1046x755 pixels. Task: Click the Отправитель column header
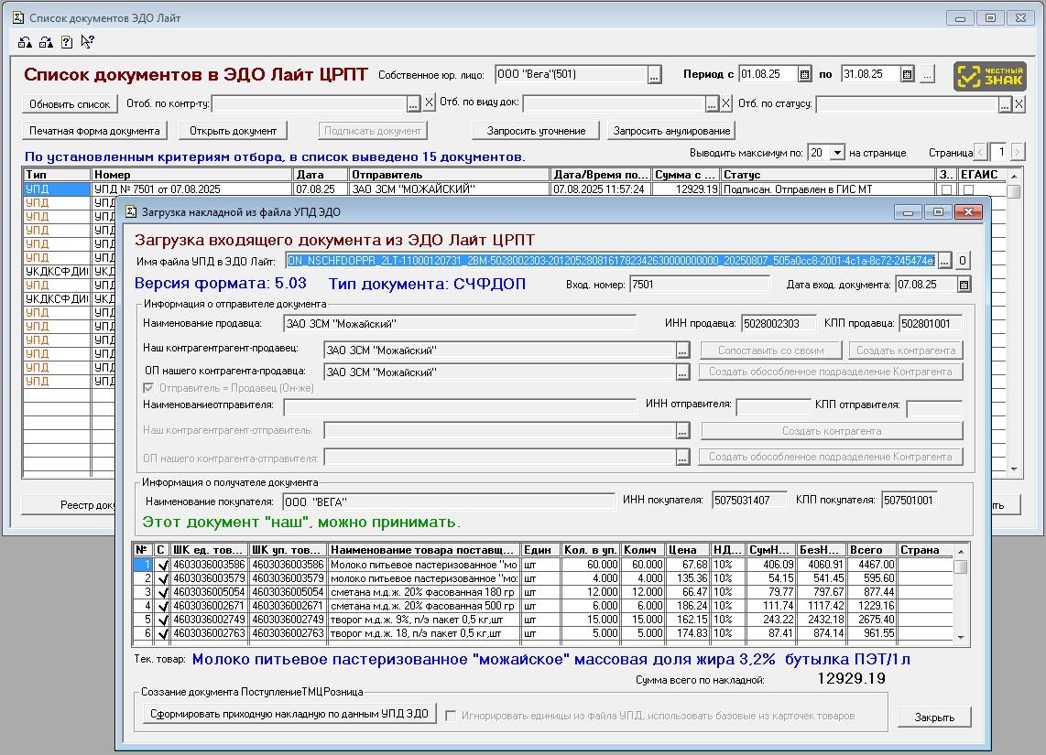449,175
